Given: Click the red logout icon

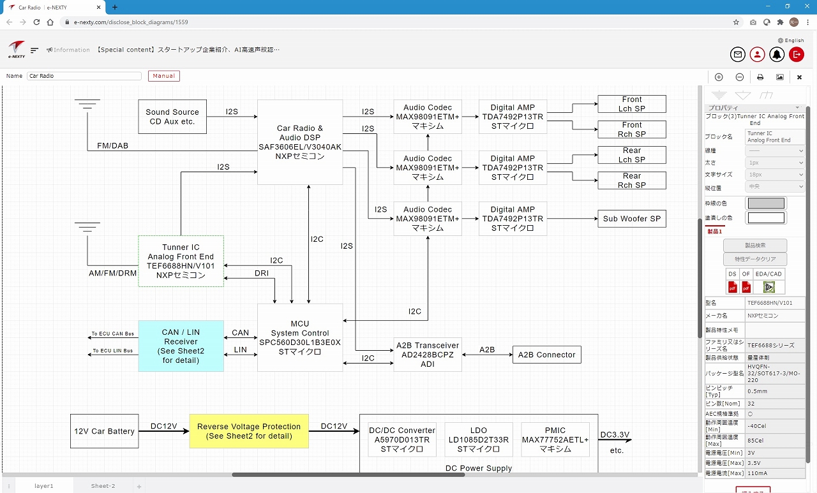Looking at the screenshot, I should tap(797, 54).
